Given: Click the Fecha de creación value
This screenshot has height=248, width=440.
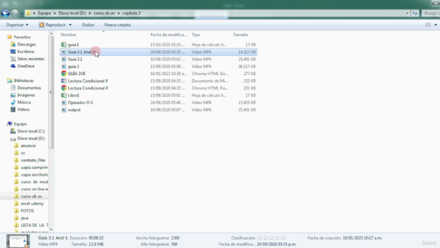Looking at the screenshot, I should coord(362,238).
